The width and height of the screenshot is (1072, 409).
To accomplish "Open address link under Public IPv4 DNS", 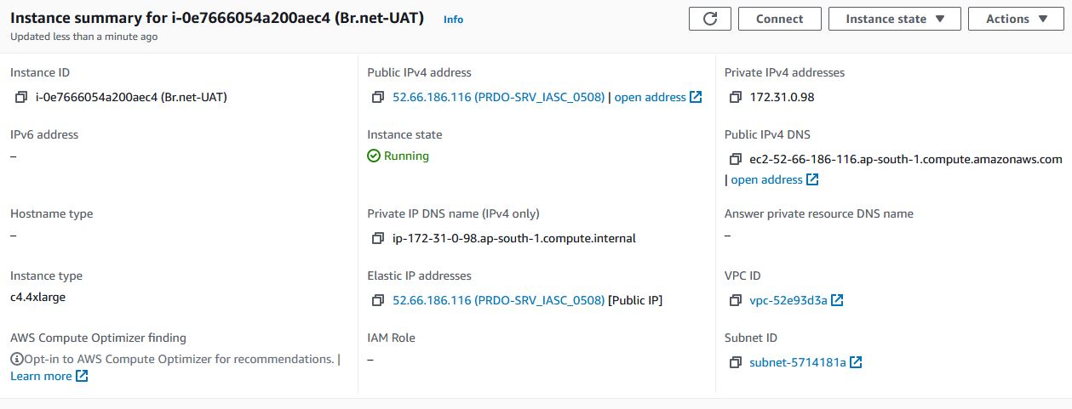I will tap(775, 179).
